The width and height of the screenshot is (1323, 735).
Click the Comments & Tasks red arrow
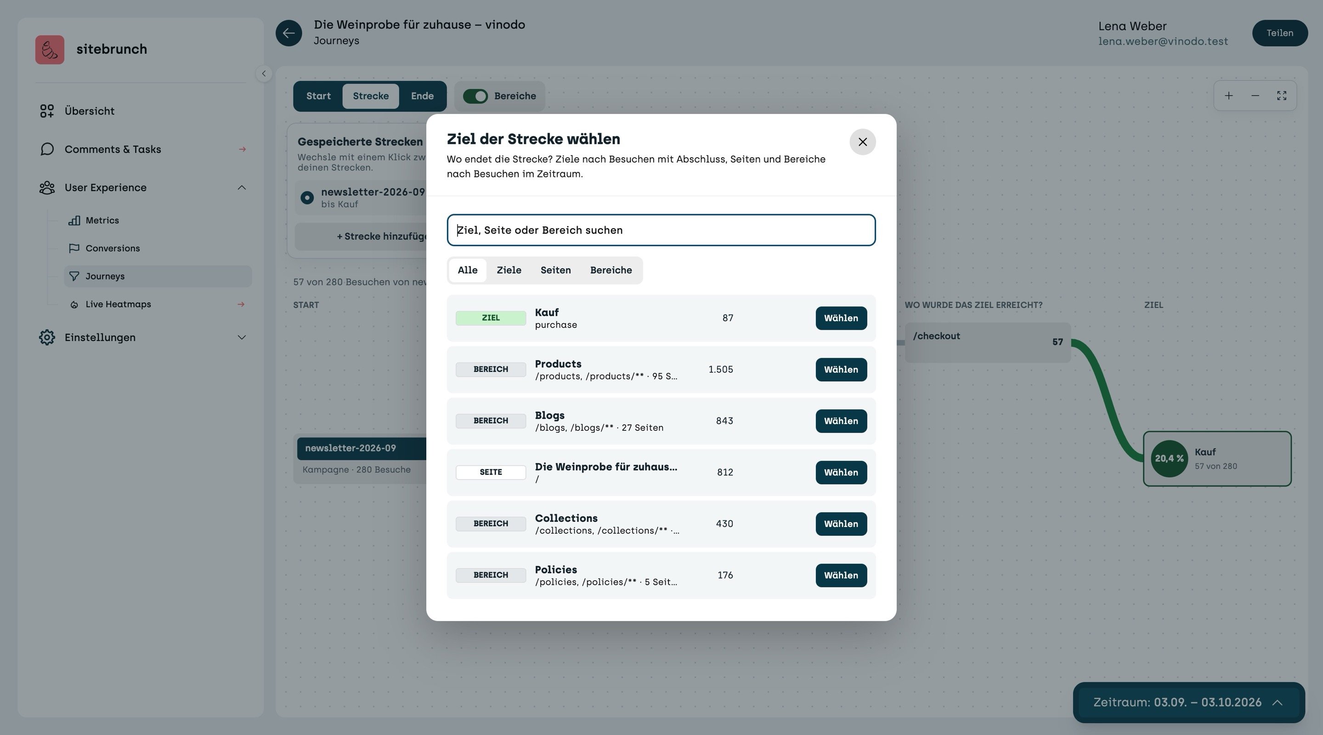242,149
